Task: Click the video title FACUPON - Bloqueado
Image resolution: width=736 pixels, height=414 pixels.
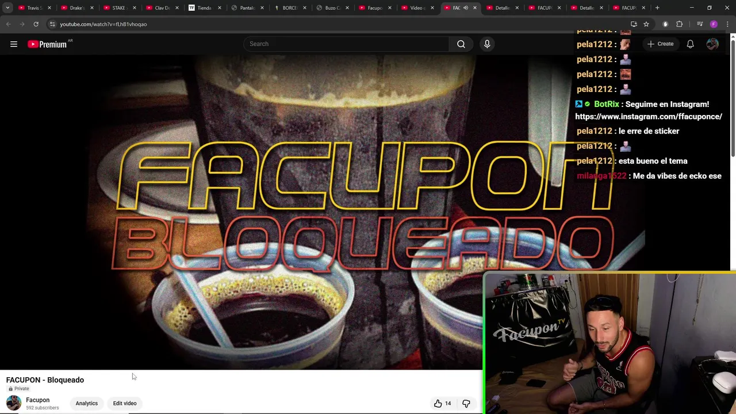Action: [x=45, y=380]
